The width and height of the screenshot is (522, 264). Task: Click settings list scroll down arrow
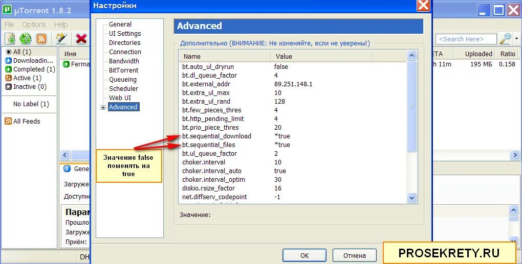coord(412,198)
